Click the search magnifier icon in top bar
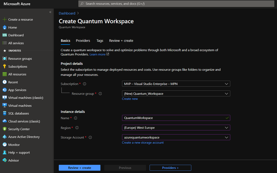Screen dimensions: 277x173 click(x=82, y=4)
